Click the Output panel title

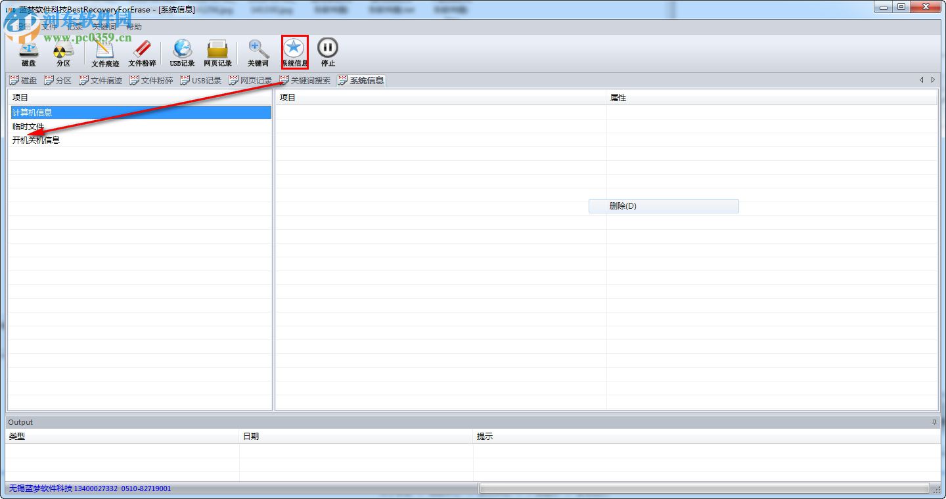(x=20, y=422)
